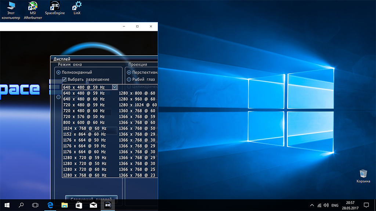
Task: Choose 1024 x 768 @ 60 Hz resolution
Action: (x=85, y=128)
